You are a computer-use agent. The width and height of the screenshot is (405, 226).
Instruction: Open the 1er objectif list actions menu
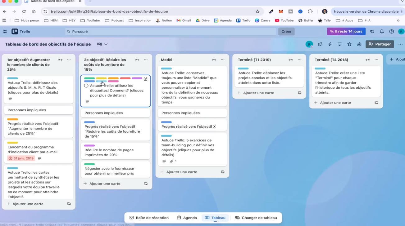69,60
